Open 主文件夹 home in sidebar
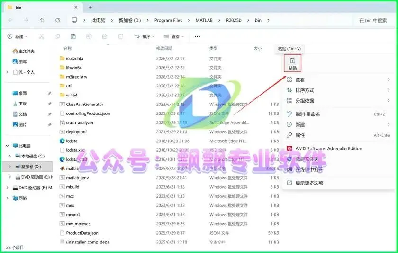Viewport: 398px width, 253px height. (x=24, y=51)
